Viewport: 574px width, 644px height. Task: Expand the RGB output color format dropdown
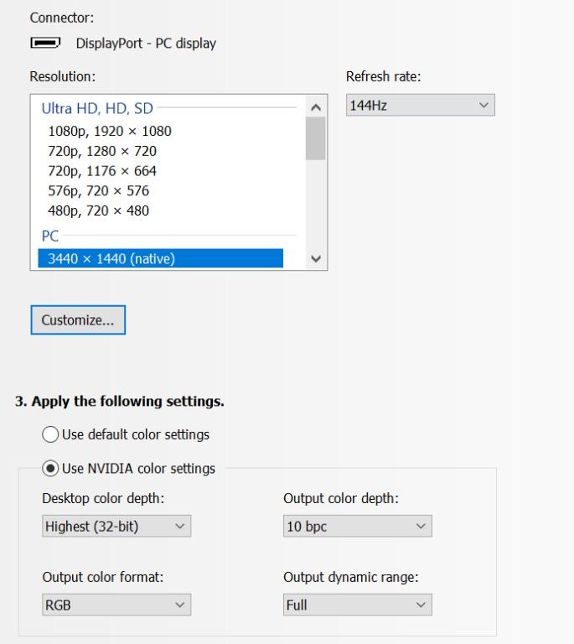point(116,605)
